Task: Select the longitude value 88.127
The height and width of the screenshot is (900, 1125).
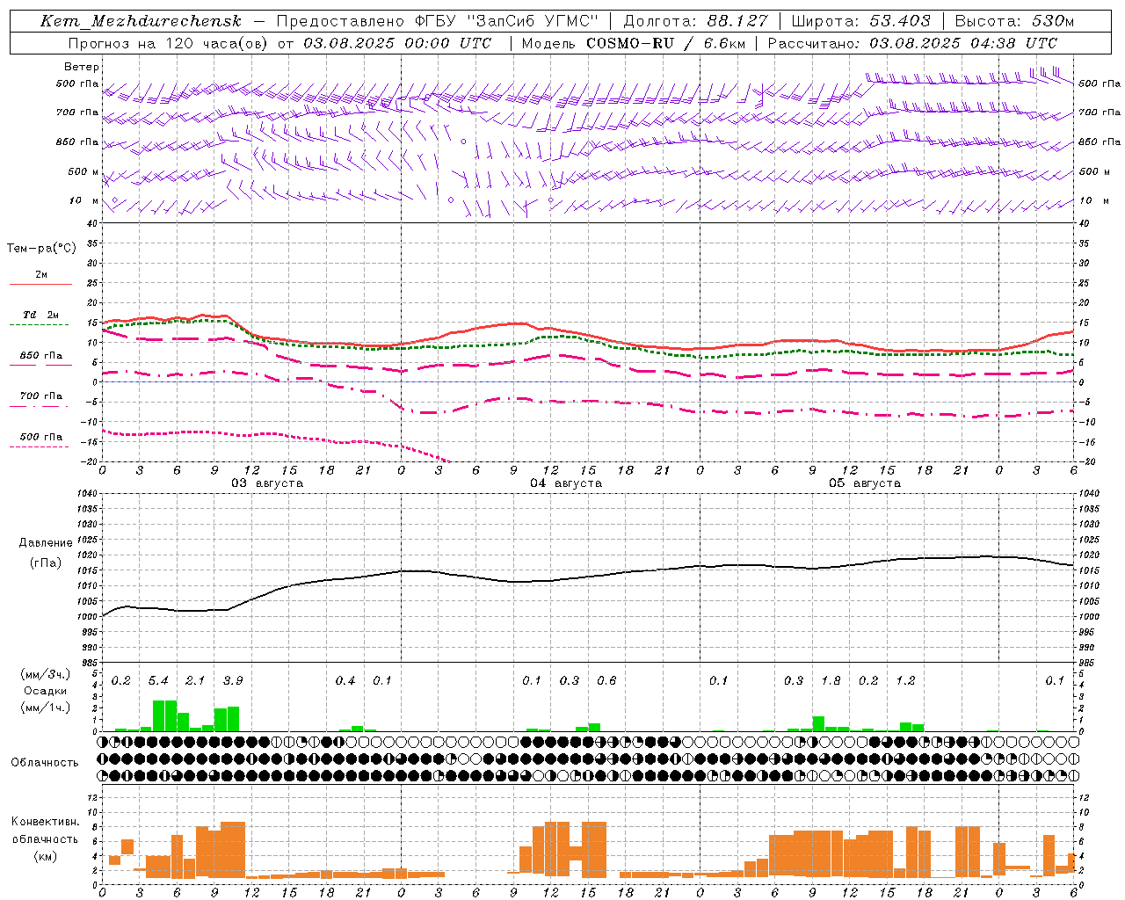Action: click(x=737, y=21)
